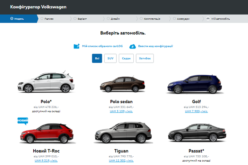Choose the brown Polo sedan car image

click(x=122, y=84)
